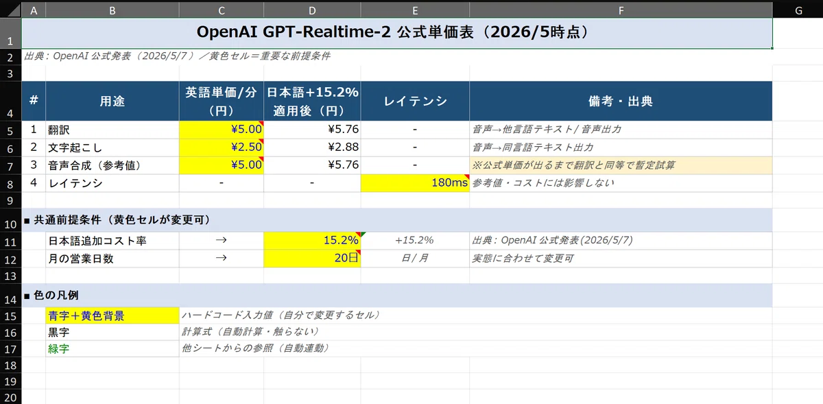Click the italic +15.2% cell in column E
Screen dimensions: 823x404
(415, 241)
